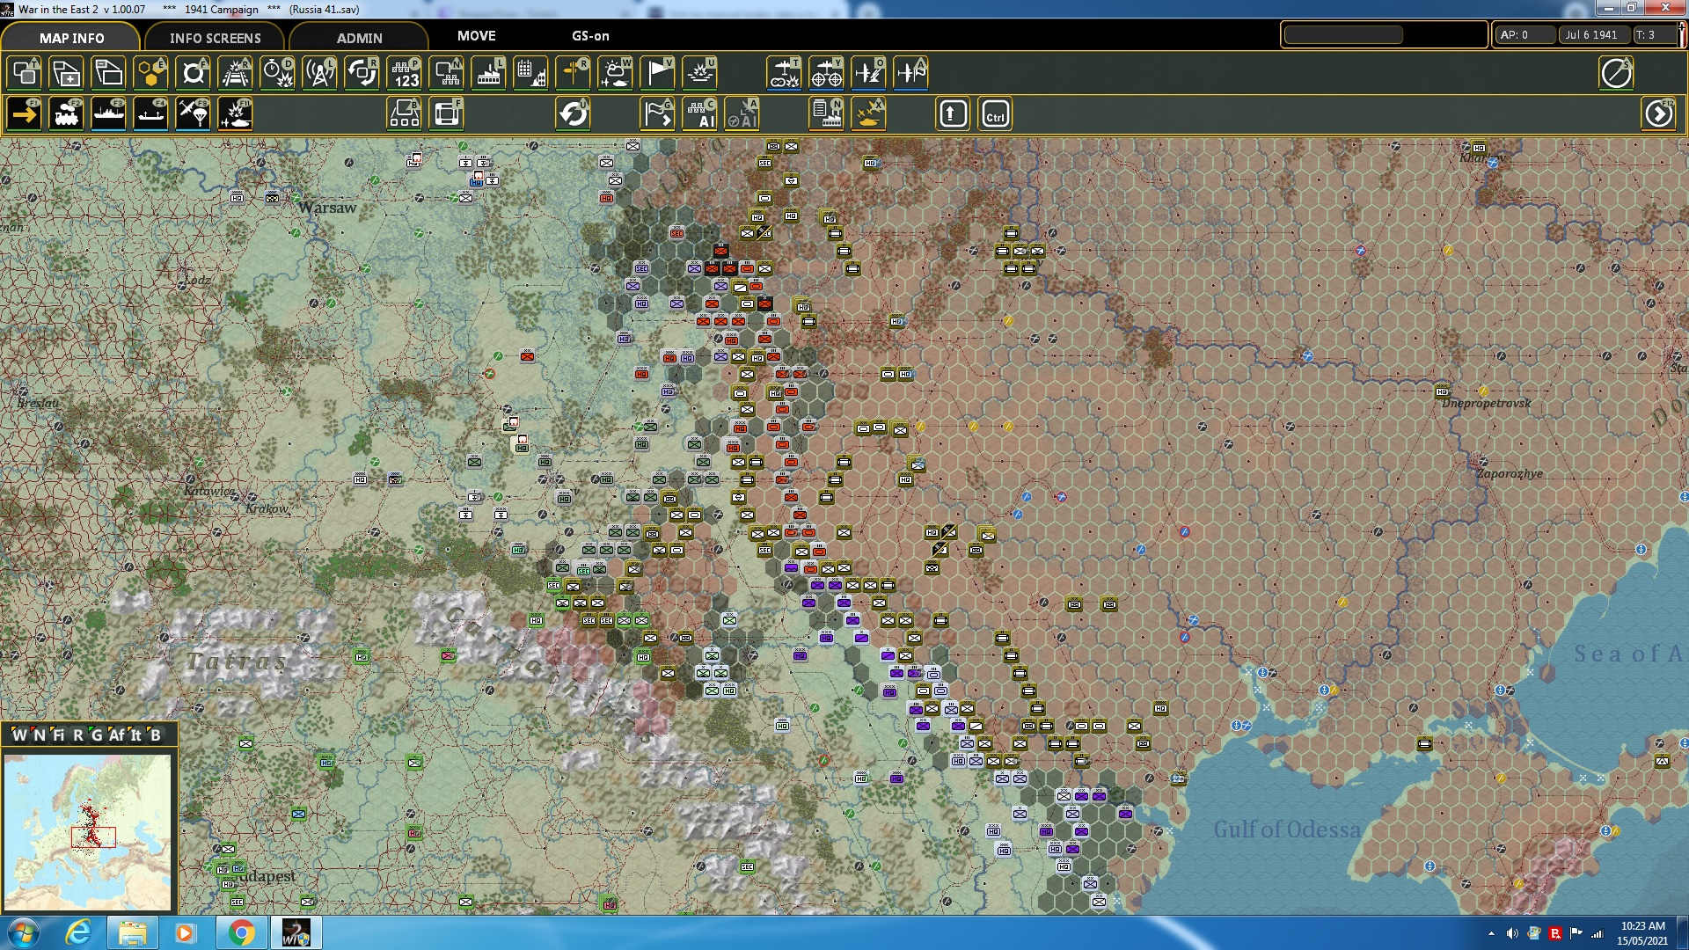
Task: Select air execution F11 tank bombing icon
Action: pyautogui.click(x=236, y=114)
